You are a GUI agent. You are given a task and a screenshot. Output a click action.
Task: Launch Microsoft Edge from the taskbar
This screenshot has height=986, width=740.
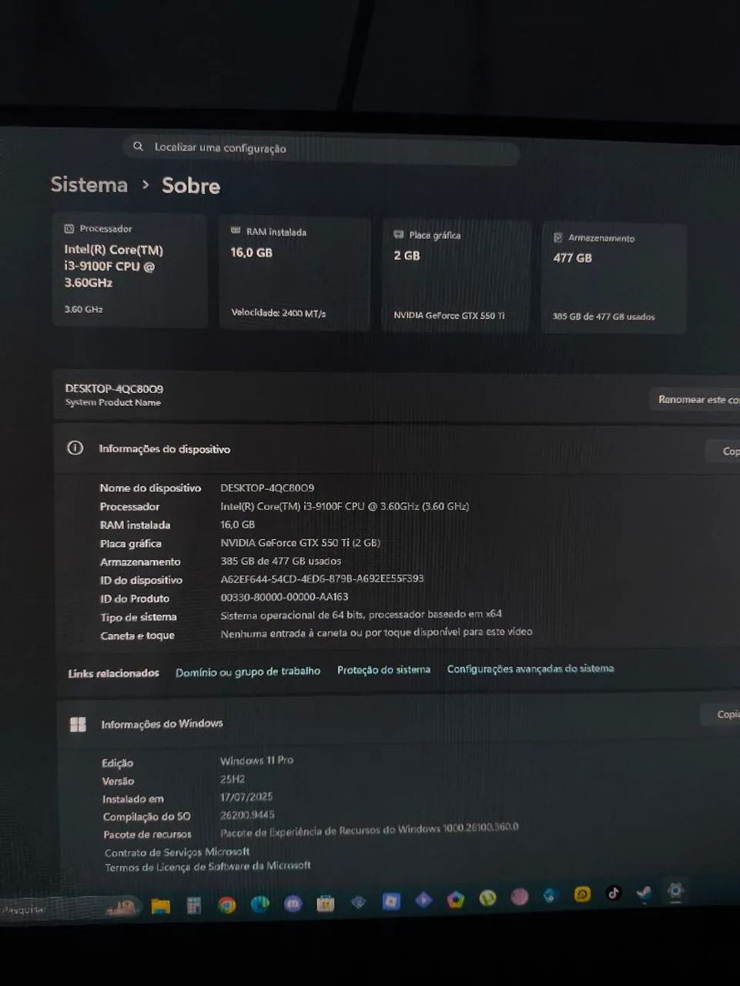tap(260, 904)
